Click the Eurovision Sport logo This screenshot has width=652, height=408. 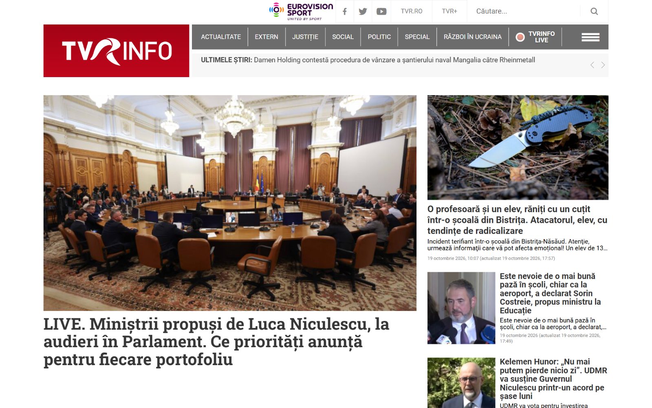click(x=301, y=11)
